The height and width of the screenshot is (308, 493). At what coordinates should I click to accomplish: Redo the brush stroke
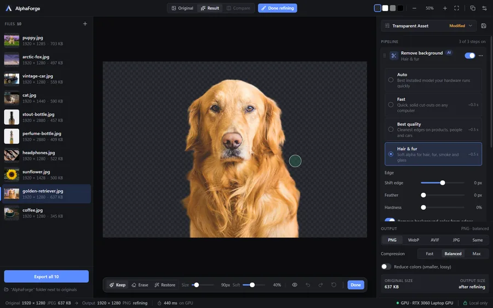tap(320, 285)
